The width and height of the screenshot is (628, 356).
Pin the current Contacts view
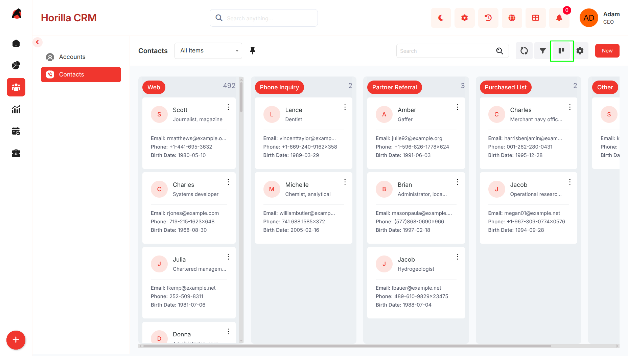tap(252, 51)
